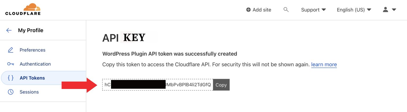Click the Authentication key icon

[x=11, y=64]
